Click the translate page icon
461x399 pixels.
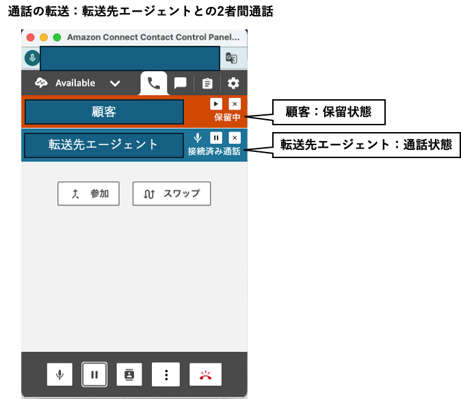[x=231, y=58]
